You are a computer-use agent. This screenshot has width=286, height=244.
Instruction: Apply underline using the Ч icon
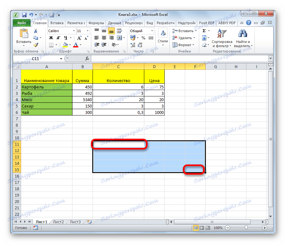(65, 37)
